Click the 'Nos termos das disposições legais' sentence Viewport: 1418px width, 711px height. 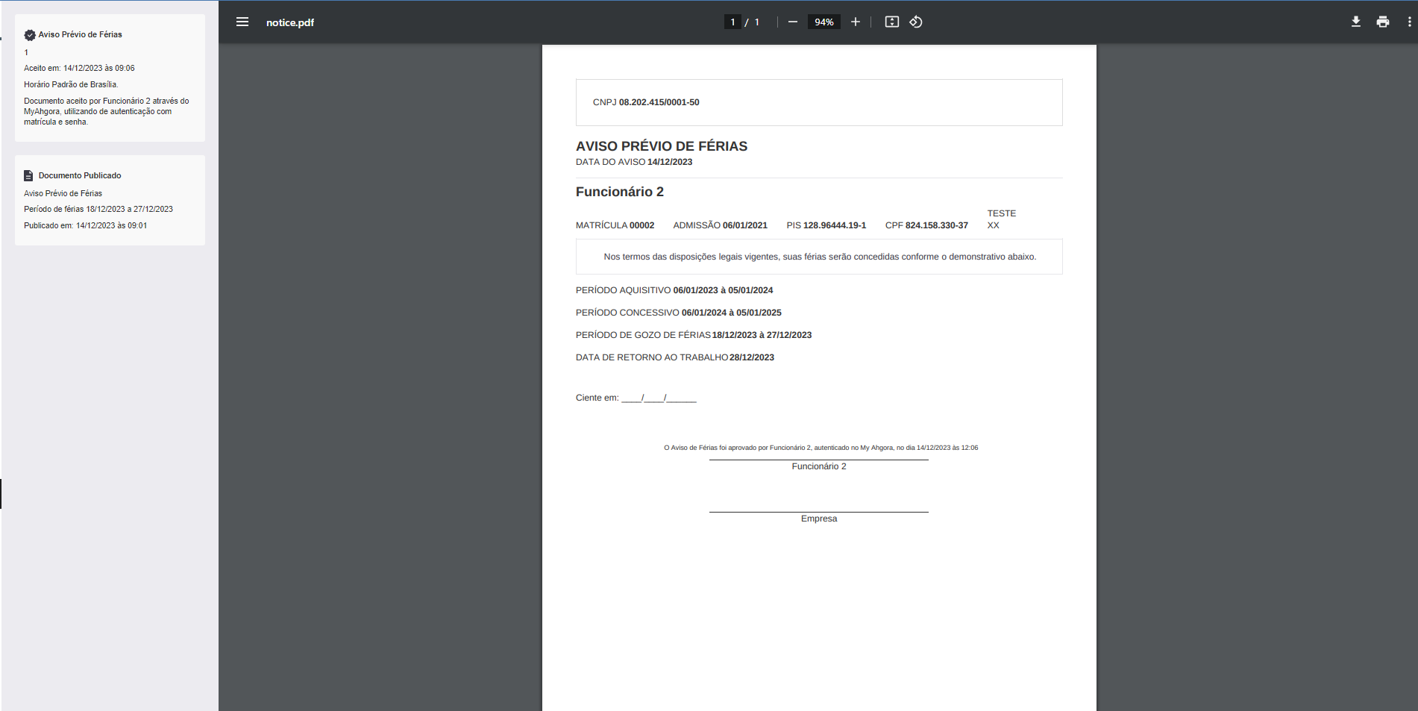click(820, 257)
